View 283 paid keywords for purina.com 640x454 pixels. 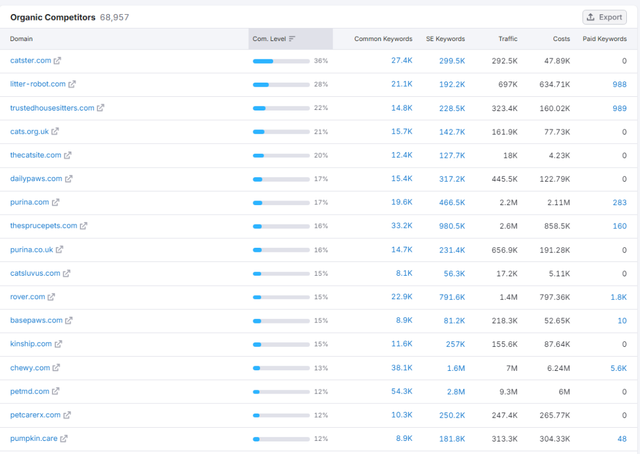(619, 203)
